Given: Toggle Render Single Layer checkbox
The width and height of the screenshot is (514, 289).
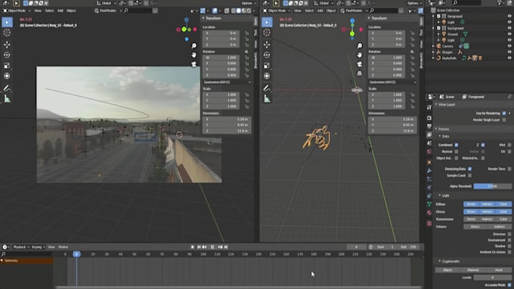Looking at the screenshot, I should point(504,120).
